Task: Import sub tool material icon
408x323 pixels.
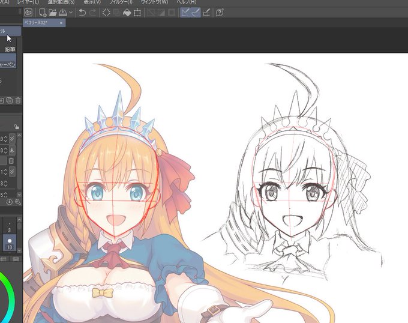Action: pyautogui.click(x=2, y=100)
